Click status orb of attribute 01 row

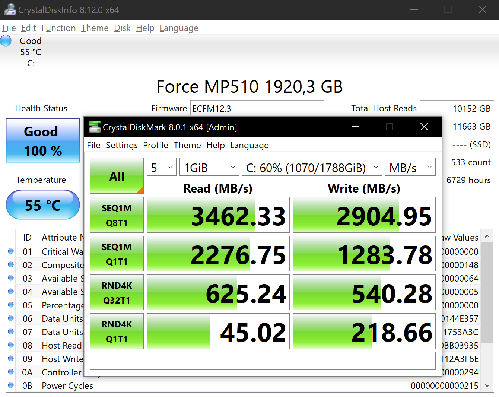click(x=11, y=251)
